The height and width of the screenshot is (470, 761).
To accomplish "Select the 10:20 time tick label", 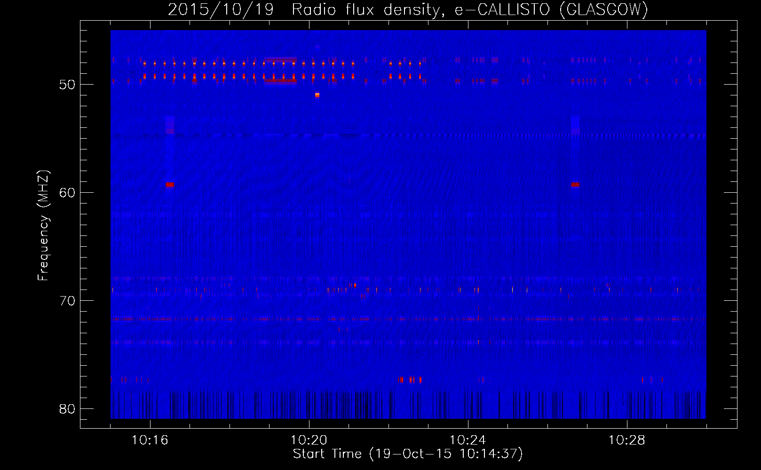I will coord(309,440).
